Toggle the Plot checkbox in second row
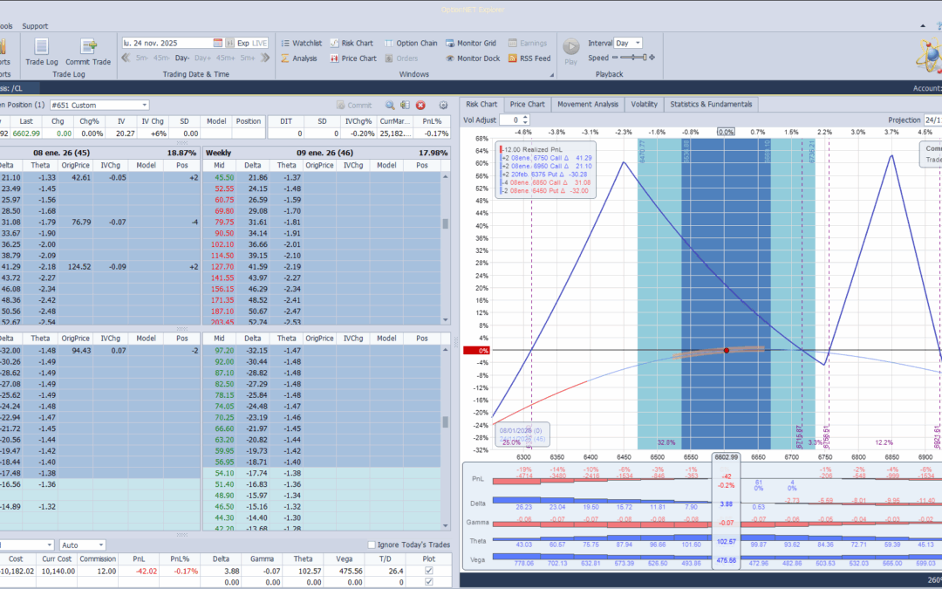Image resolution: width=942 pixels, height=589 pixels. coord(428,582)
